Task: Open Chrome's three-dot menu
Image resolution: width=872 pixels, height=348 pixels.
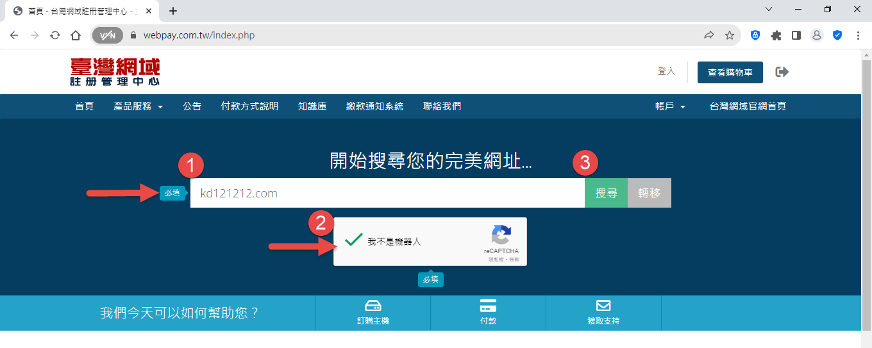Action: 858,35
